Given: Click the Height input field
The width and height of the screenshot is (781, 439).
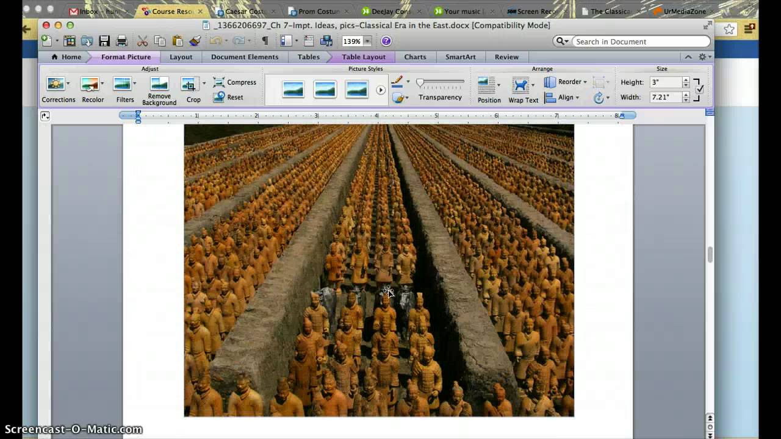Looking at the screenshot, I should (665, 82).
